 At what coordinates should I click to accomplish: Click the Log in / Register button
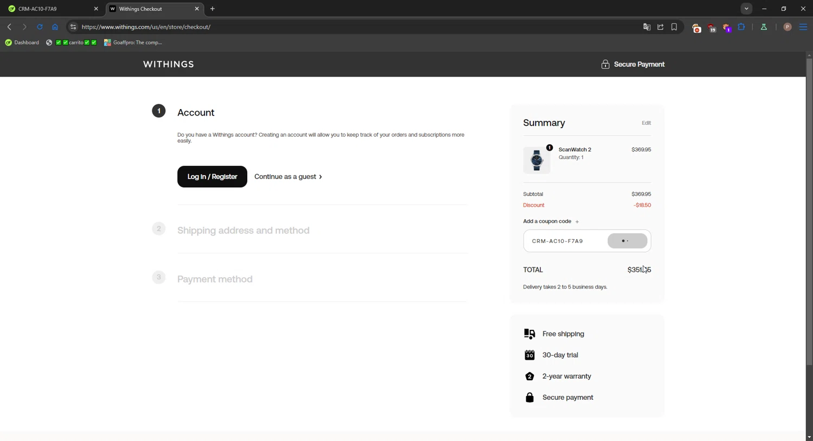click(212, 177)
